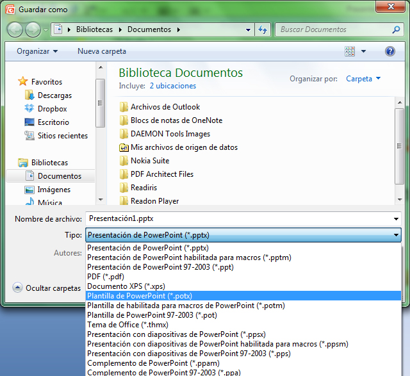Open the Organizar dropdown menu
This screenshot has width=410, height=376.
point(37,51)
